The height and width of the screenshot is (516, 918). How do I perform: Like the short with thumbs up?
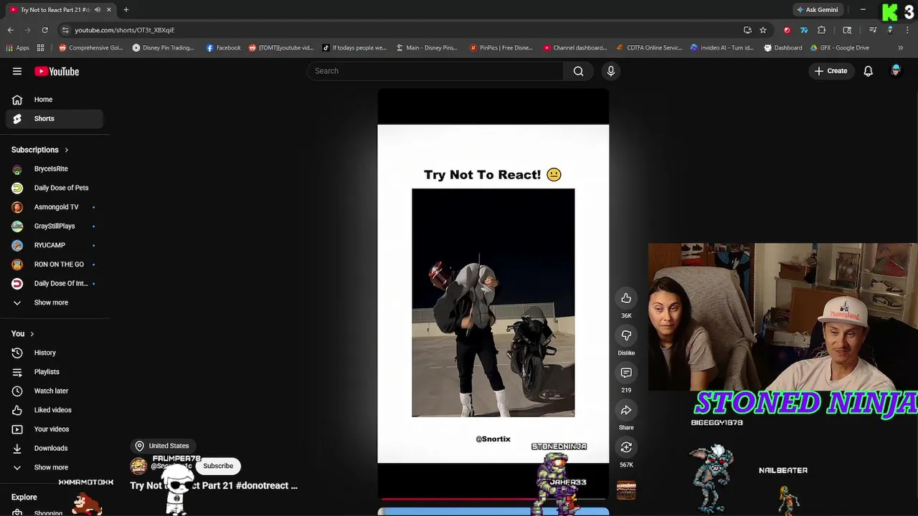[626, 298]
